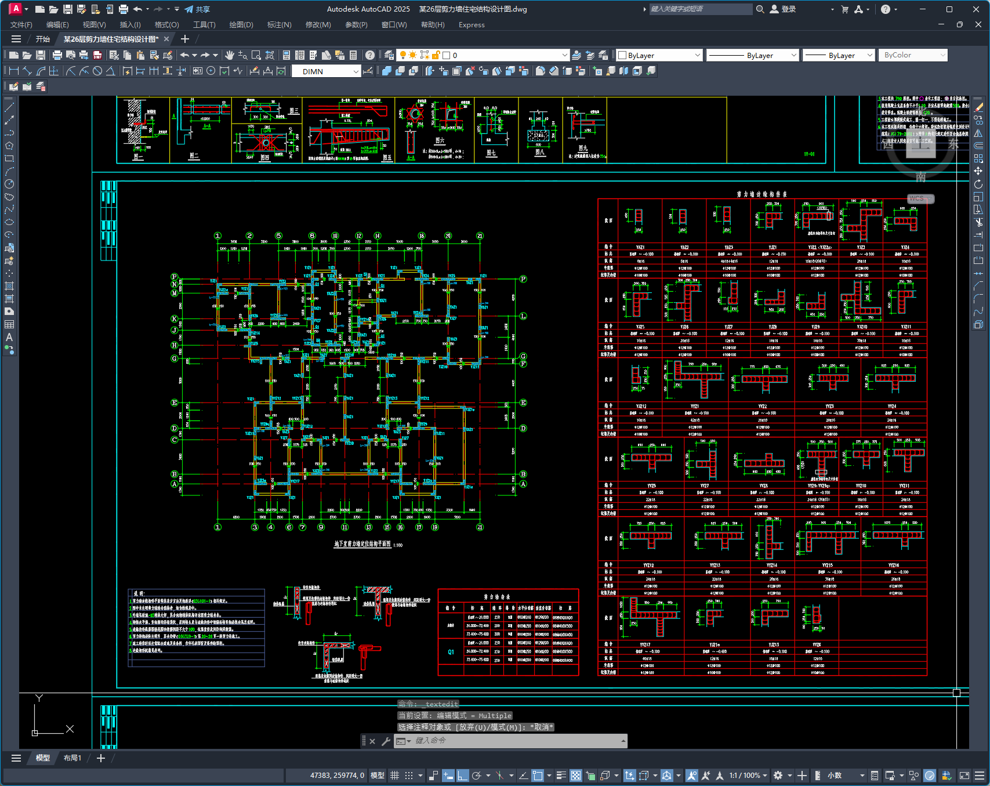Select the Line draw tool in left toolbar
990x786 pixels.
coord(9,107)
